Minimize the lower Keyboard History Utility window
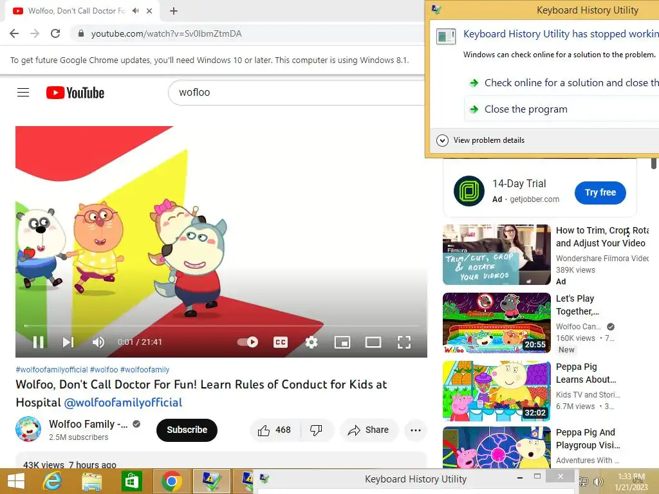This screenshot has width=659, height=494. pos(520,477)
